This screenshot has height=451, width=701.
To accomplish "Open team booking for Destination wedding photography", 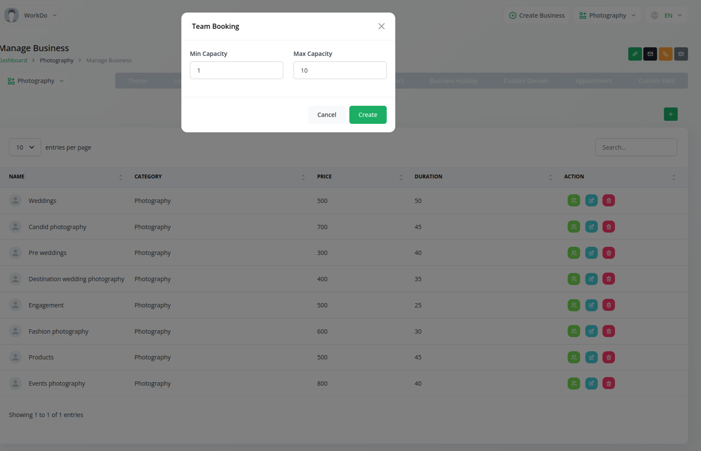I will click(x=574, y=279).
